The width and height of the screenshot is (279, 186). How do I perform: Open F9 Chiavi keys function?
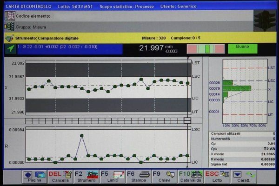point(164,176)
